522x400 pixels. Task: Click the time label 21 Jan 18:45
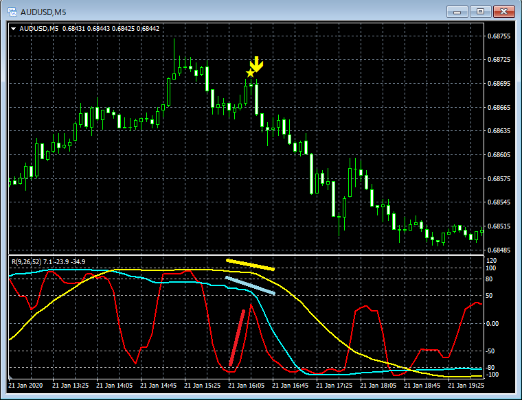[x=422, y=386]
